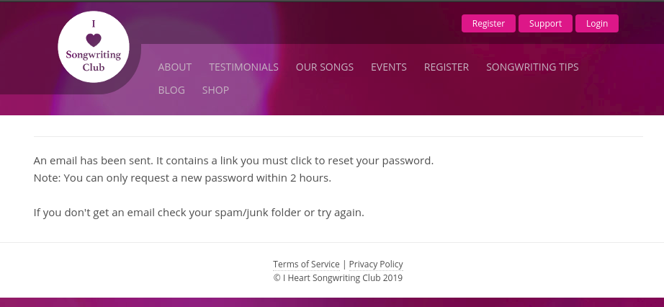Click the word "Heart" in the footer copyright
The height and width of the screenshot is (307, 664).
click(x=299, y=277)
